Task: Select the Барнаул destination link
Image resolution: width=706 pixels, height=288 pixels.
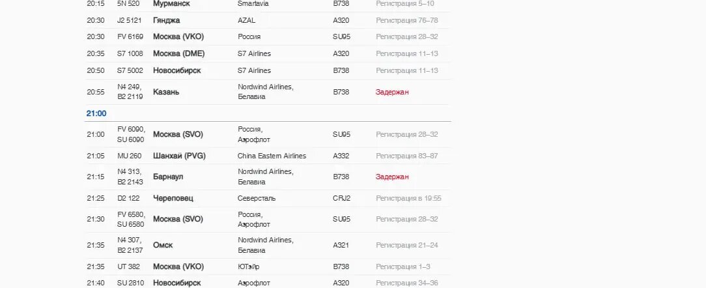Action: 168,177
